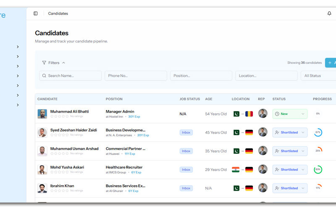Click India flag in Mohd Yusha row
This screenshot has width=336, height=210.
click(236, 170)
